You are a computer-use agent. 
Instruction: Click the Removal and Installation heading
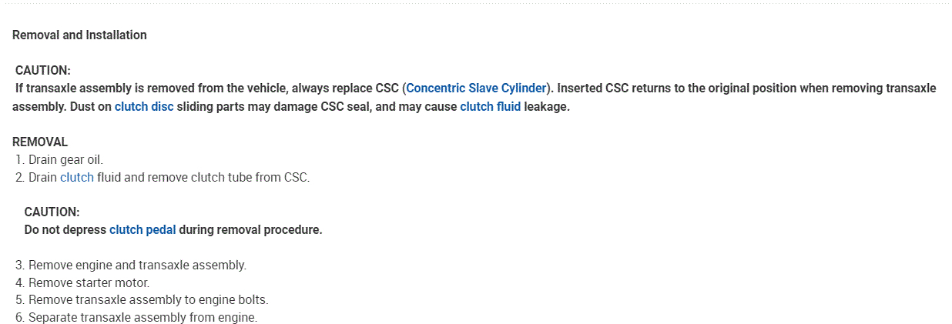click(x=79, y=35)
